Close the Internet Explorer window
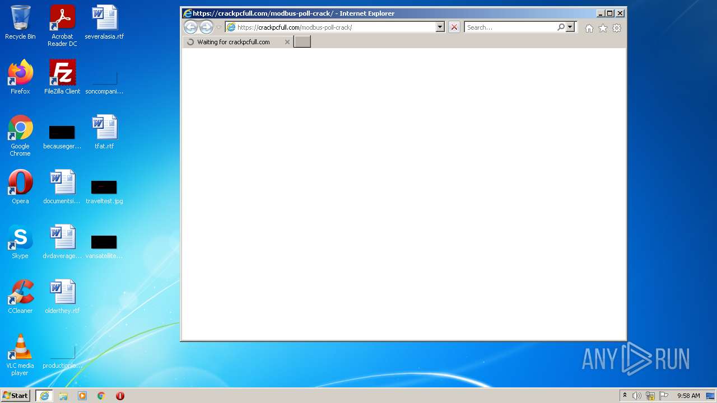Screen dimensions: 717x403 (x=620, y=13)
